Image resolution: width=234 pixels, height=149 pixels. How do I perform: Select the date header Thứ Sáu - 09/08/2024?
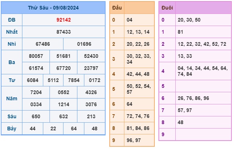[53, 8]
